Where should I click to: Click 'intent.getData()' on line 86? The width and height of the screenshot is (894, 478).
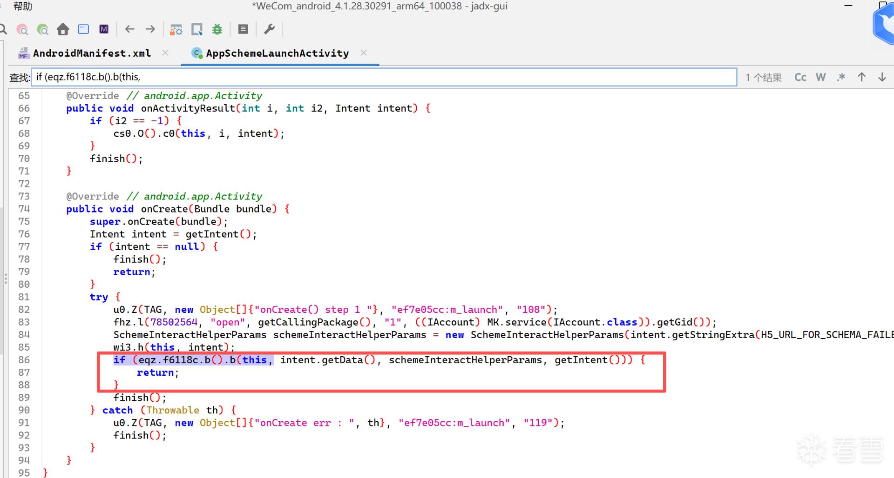point(328,360)
